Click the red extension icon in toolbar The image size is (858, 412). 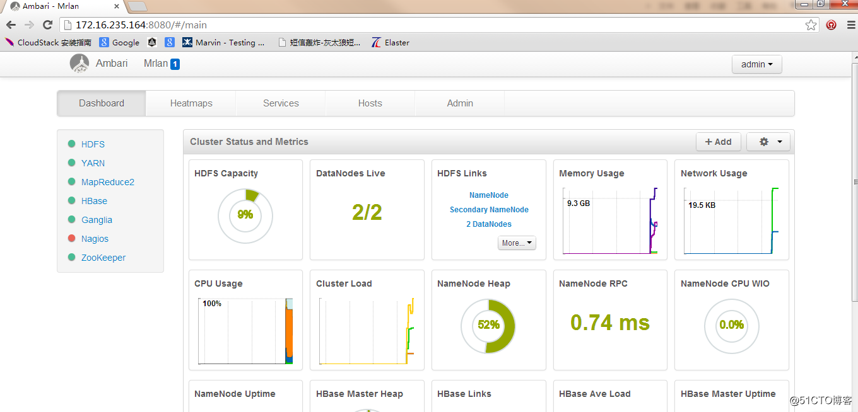pos(832,25)
